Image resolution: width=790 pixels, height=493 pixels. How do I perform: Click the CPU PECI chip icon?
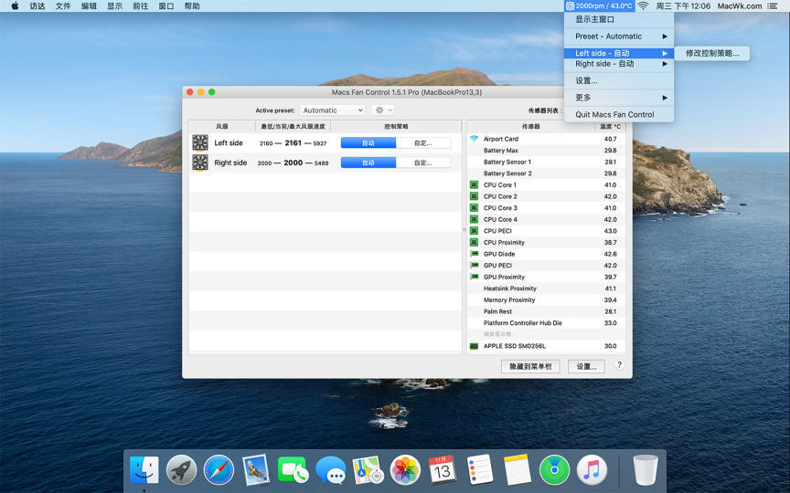(x=474, y=231)
